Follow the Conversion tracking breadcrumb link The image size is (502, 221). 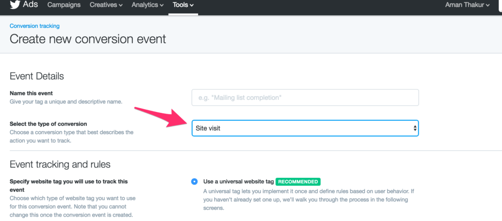35,26
